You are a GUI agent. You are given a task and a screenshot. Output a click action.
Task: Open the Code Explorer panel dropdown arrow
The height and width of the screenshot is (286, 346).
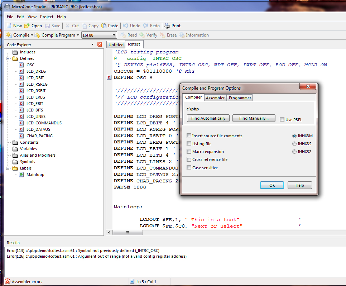[x=92, y=44]
